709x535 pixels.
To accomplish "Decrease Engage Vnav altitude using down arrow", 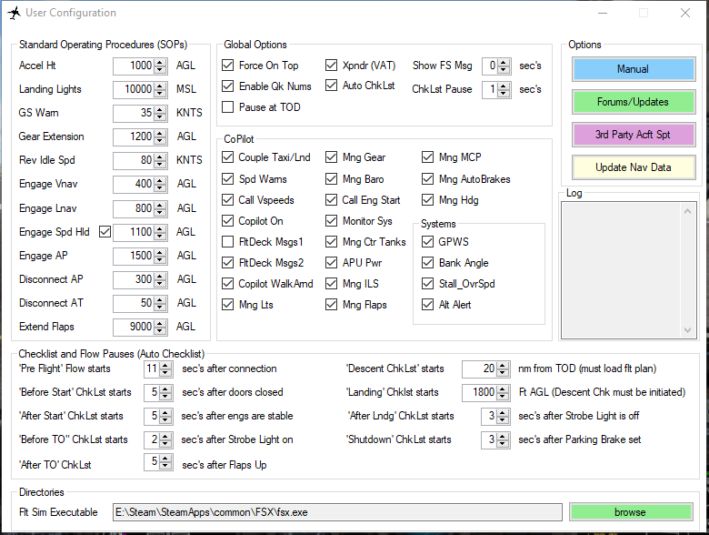I will click(x=160, y=187).
